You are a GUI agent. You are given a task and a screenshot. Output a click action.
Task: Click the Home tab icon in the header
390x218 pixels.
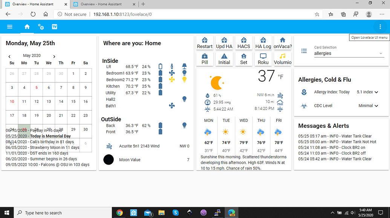(27, 27)
